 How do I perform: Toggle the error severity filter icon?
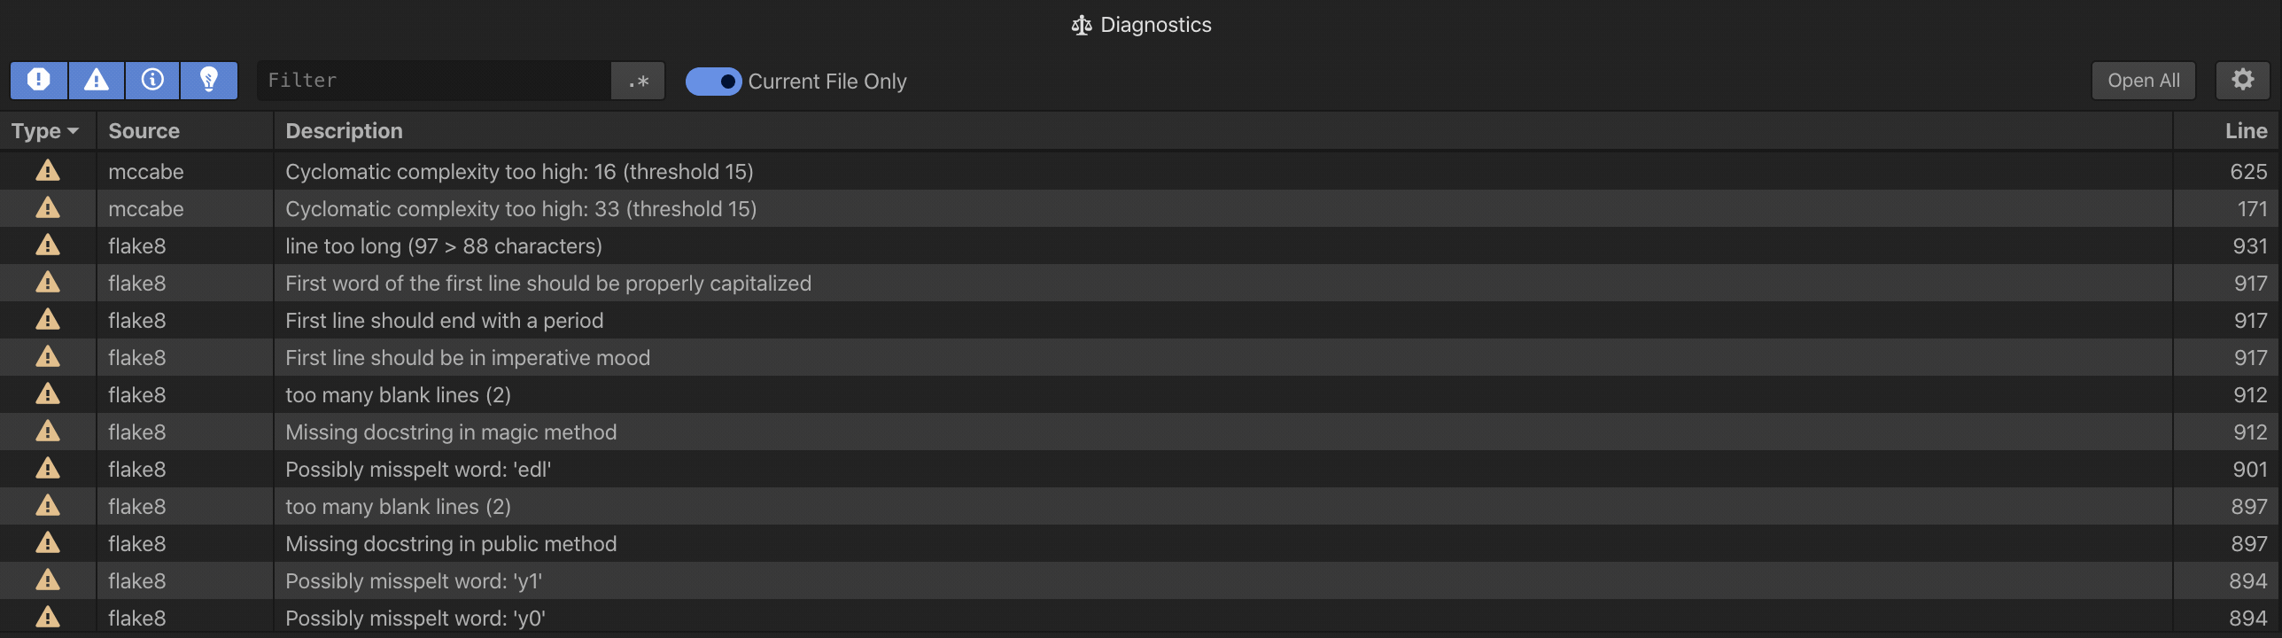(x=38, y=81)
